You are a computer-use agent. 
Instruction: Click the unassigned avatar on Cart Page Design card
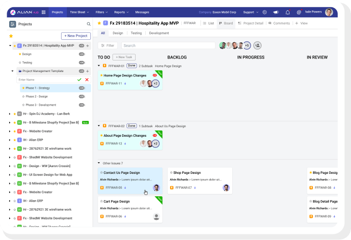156,216
